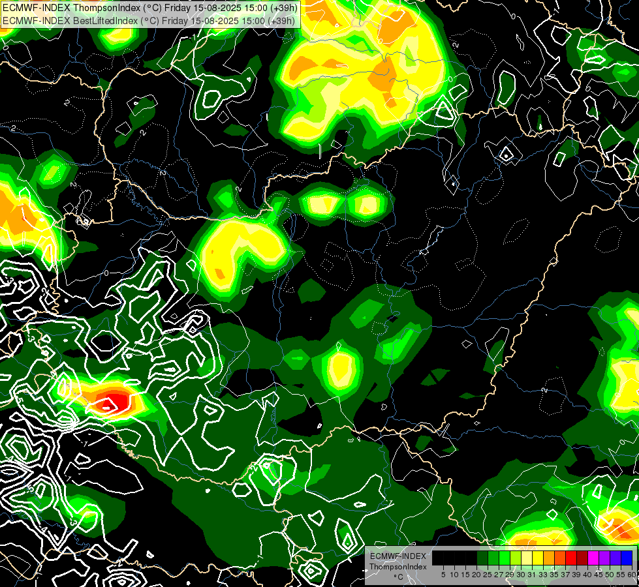
Task: Click the legend tick value 45
Action: (599, 575)
